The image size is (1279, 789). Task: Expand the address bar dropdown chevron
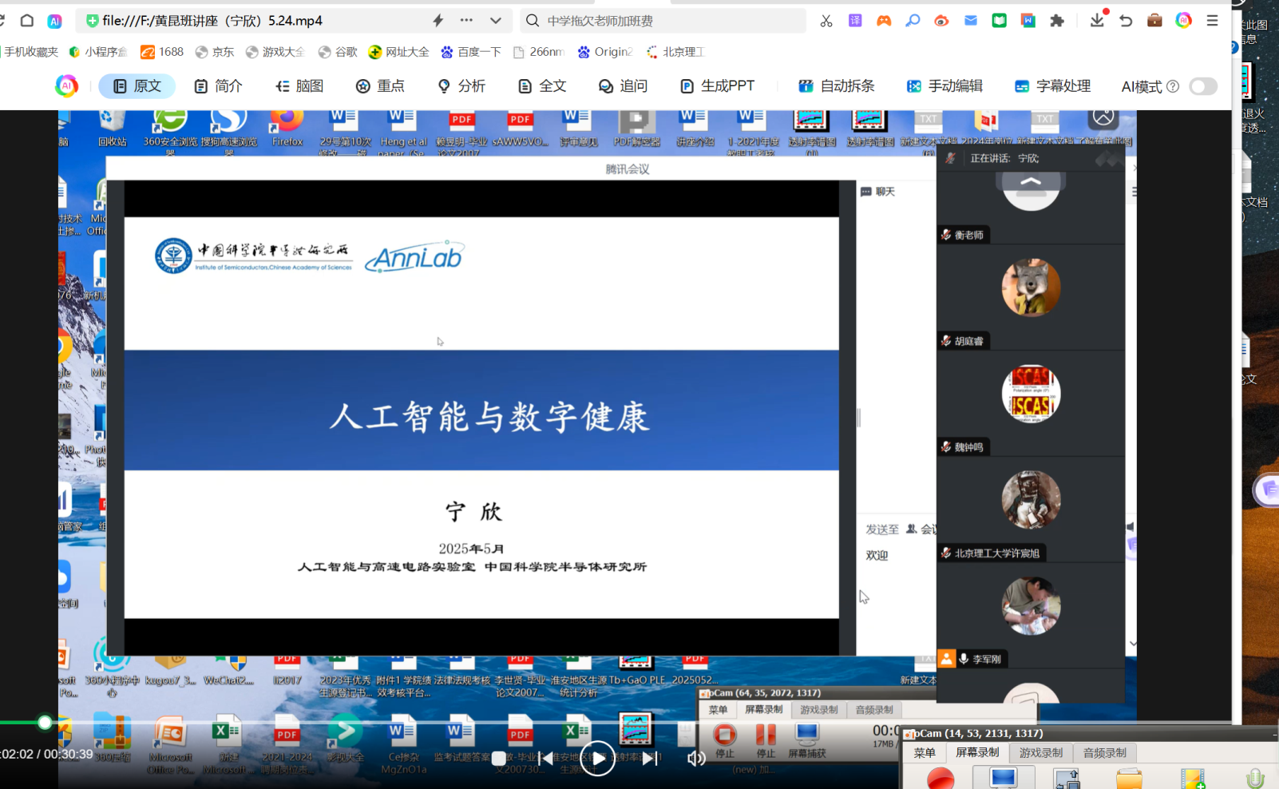point(496,21)
